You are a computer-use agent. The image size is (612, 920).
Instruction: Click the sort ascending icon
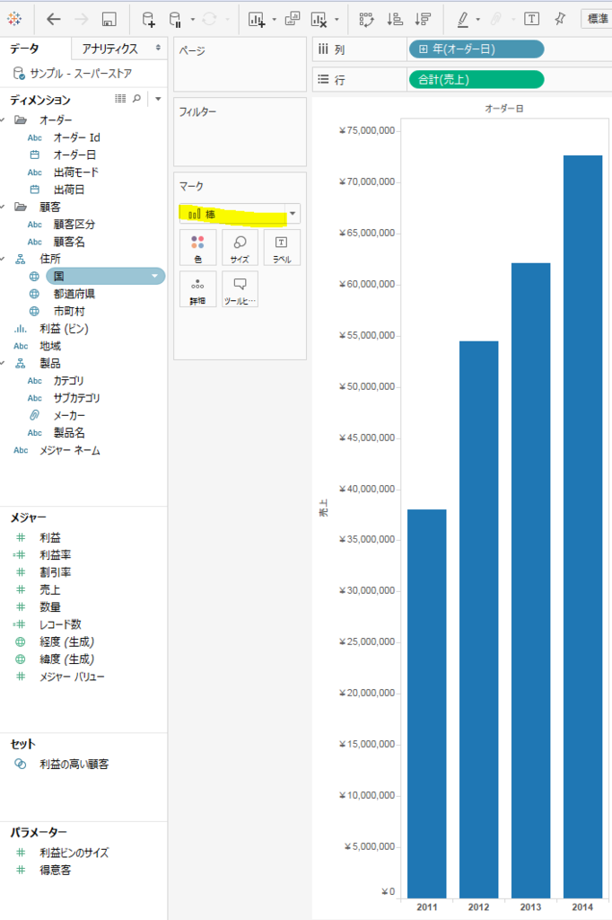click(x=395, y=20)
